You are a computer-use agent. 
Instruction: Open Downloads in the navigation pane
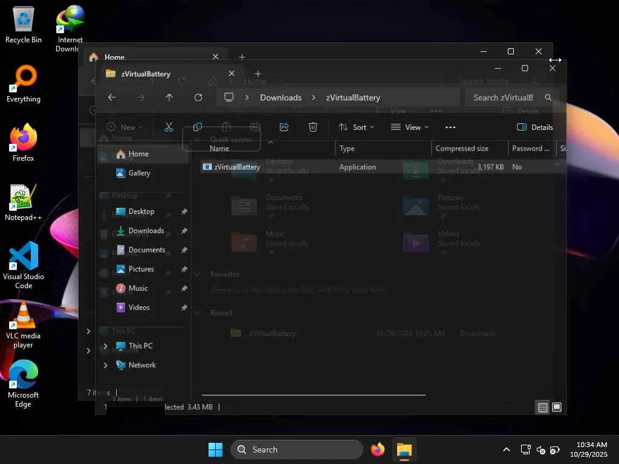point(142,231)
